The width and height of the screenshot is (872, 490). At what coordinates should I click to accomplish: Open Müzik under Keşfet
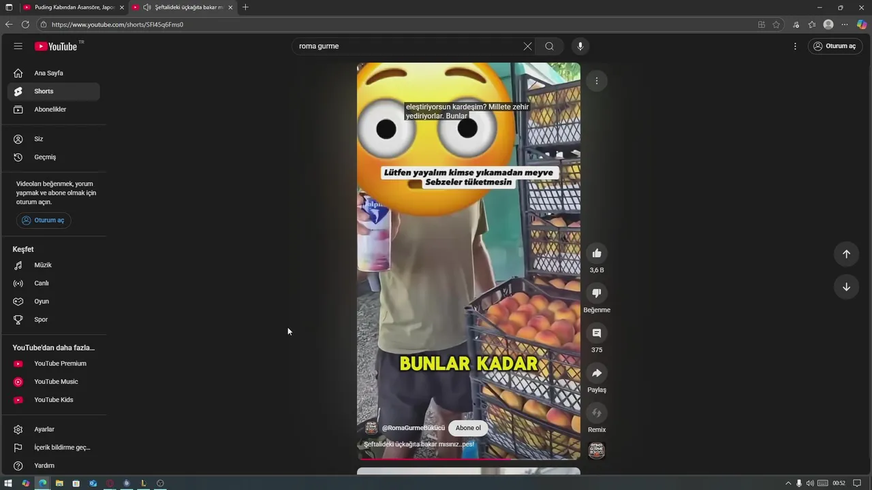(54, 265)
